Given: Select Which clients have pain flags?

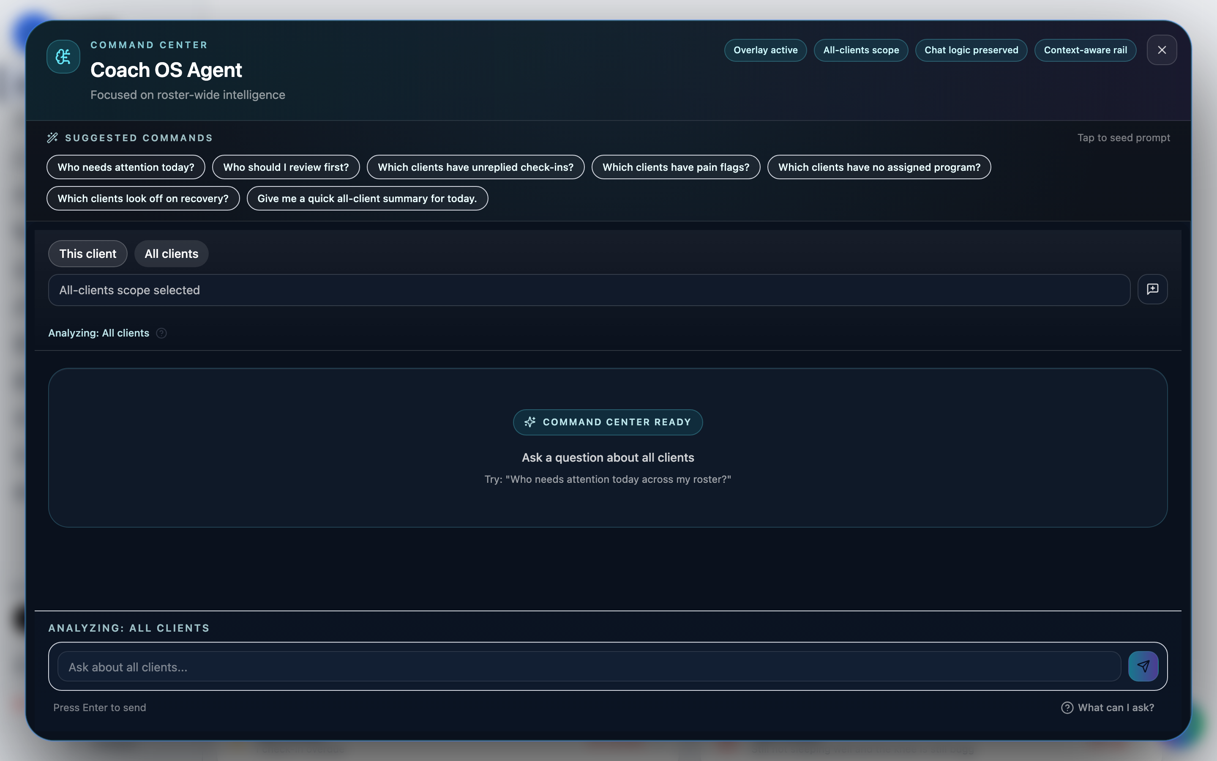Looking at the screenshot, I should pyautogui.click(x=675, y=167).
